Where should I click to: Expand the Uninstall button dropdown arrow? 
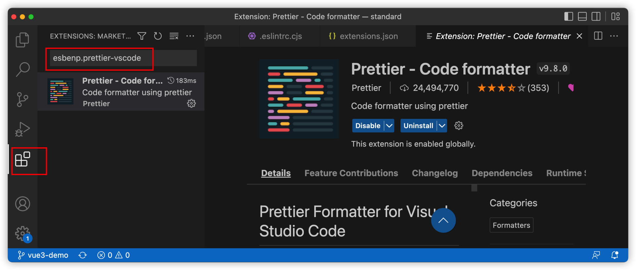(x=442, y=126)
